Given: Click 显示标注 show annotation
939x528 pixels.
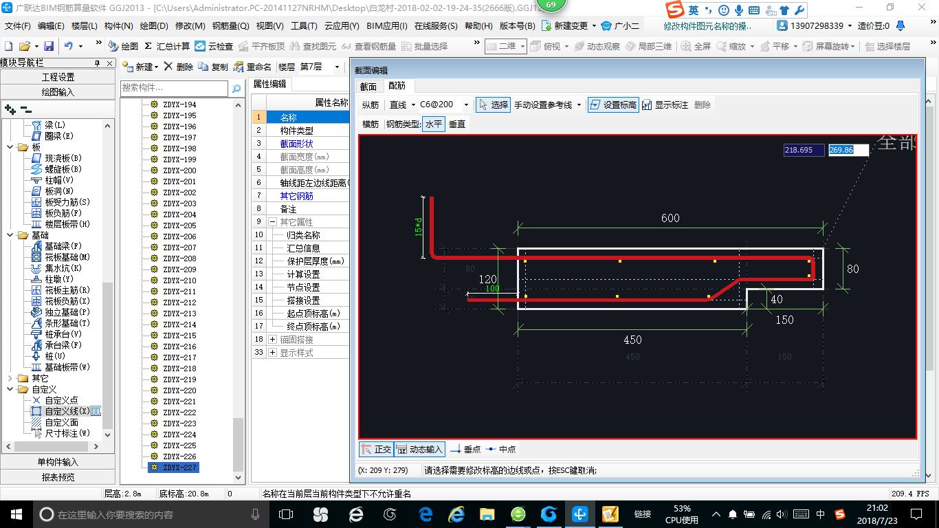Looking at the screenshot, I should (x=665, y=104).
